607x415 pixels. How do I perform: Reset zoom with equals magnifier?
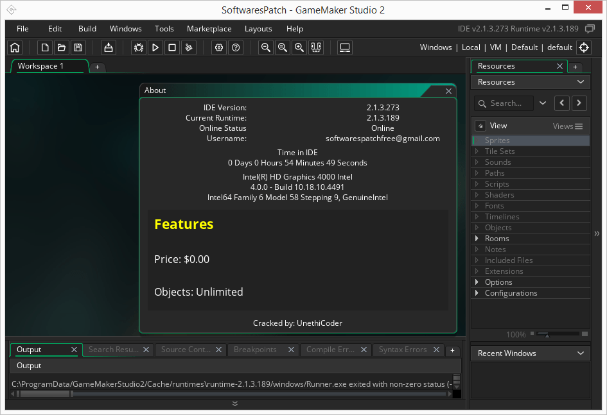(283, 47)
